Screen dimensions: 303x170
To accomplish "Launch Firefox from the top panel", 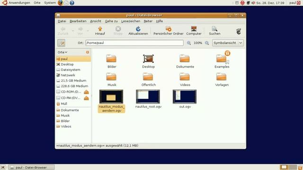I will 60,3.
